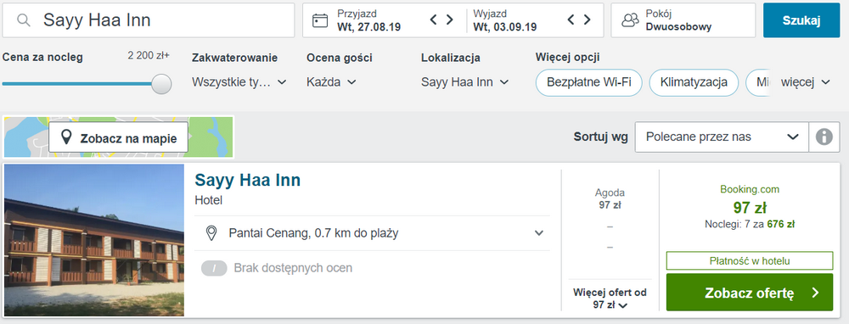Image resolution: width=849 pixels, height=324 pixels.
Task: Click the price per night slider handle
Action: [160, 84]
